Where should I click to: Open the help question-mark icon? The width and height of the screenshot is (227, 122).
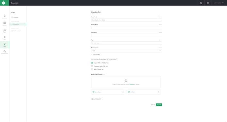point(208,3)
